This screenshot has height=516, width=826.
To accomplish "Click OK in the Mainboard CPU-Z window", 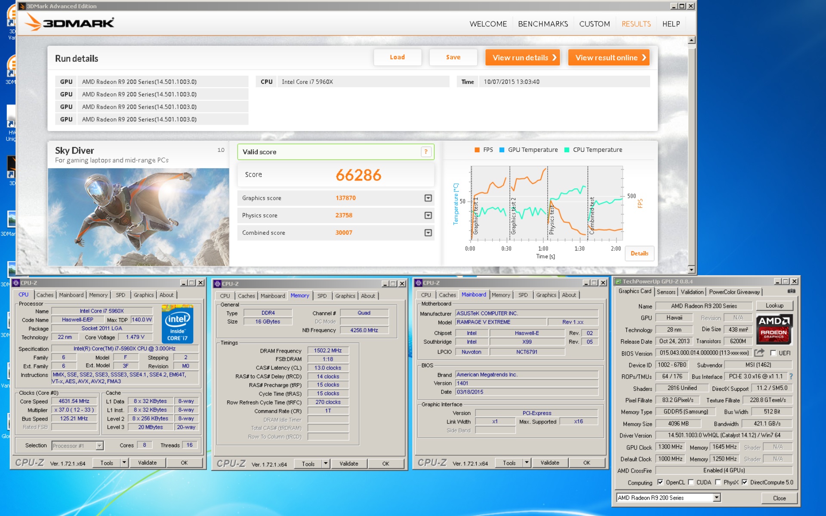I will point(586,463).
